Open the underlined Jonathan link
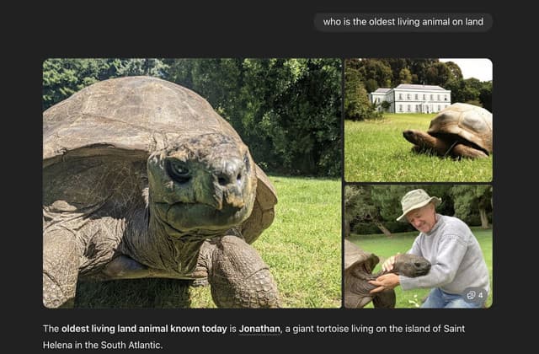The image size is (539, 354). tap(259, 329)
